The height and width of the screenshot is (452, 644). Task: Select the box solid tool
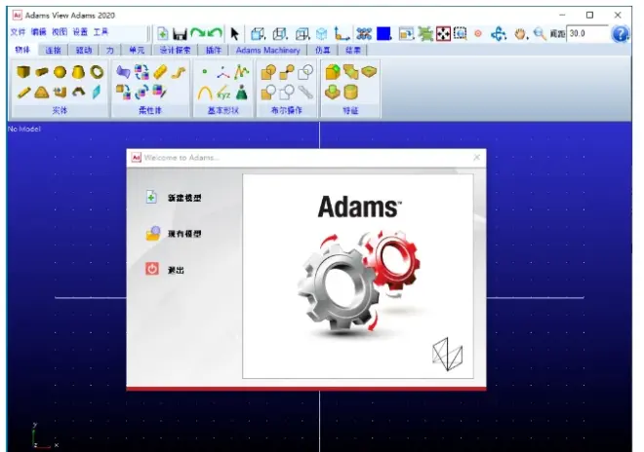[x=23, y=72]
